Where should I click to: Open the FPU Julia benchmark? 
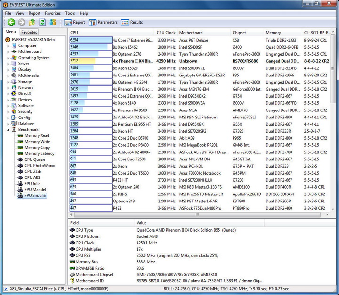tap(32, 184)
